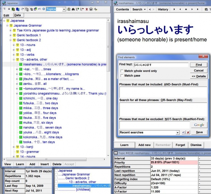The height and width of the screenshot is (194, 211).
Task: Click the Forget button
Action: tap(180, 145)
